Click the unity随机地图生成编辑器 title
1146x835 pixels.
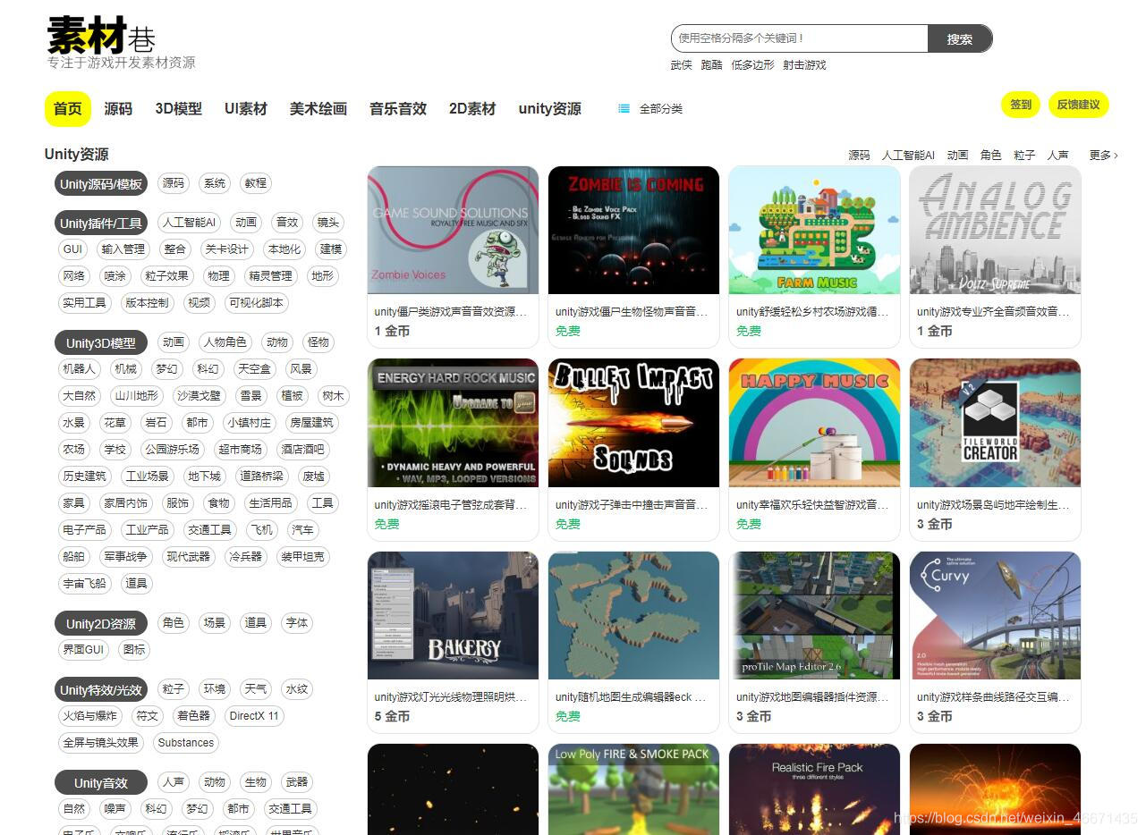coord(631,697)
